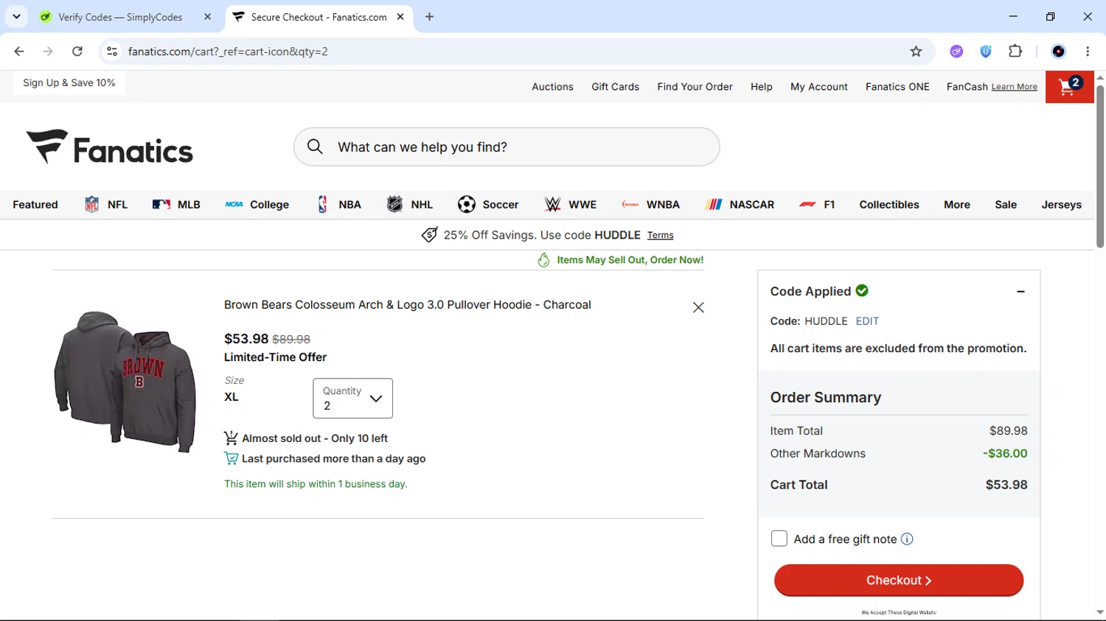Open the College menu
Viewport: 1106px width, 621px height.
tap(257, 205)
